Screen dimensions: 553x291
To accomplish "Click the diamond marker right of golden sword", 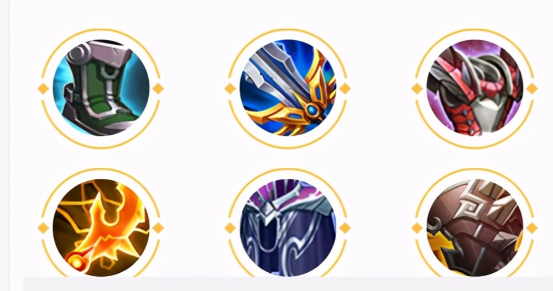I will click(345, 88).
